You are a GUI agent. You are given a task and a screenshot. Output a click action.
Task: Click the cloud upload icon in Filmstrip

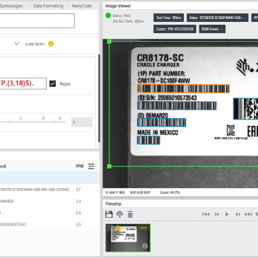click(x=119, y=214)
